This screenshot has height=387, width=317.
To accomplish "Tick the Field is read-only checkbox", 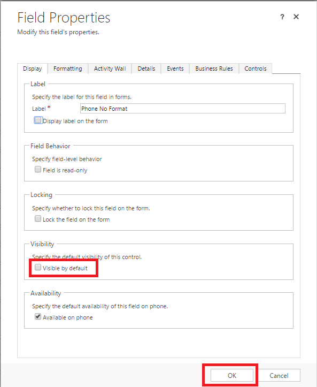I will point(38,169).
